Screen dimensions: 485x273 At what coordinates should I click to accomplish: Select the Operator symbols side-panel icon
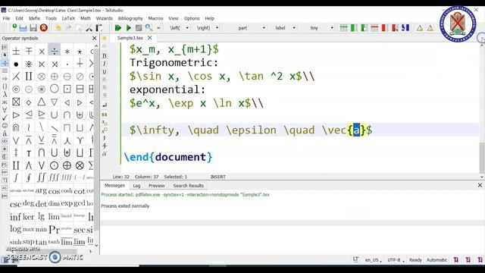[x=5, y=63]
